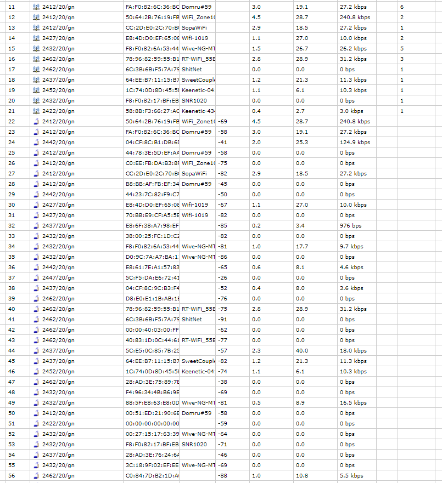
Task: Click the signal icon on Wive-NG-MT row 49
Action: (x=35, y=402)
